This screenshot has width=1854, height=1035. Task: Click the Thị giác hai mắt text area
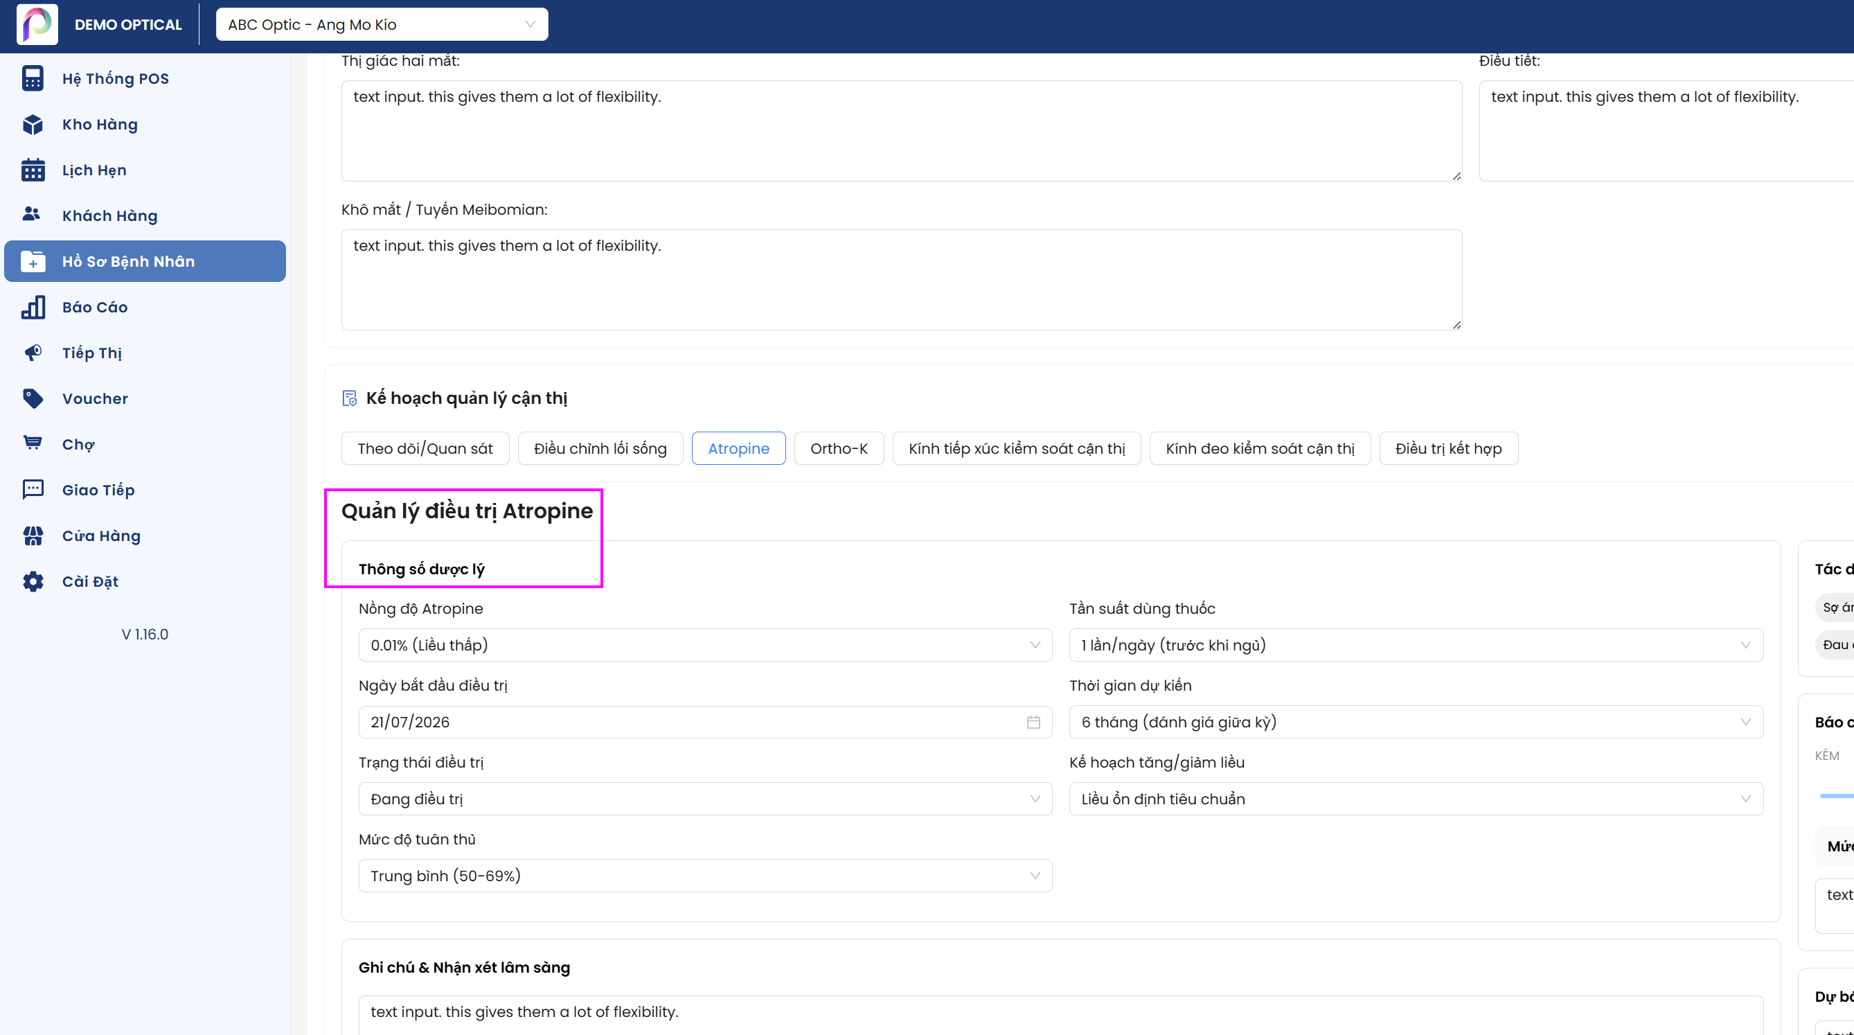coord(901,130)
